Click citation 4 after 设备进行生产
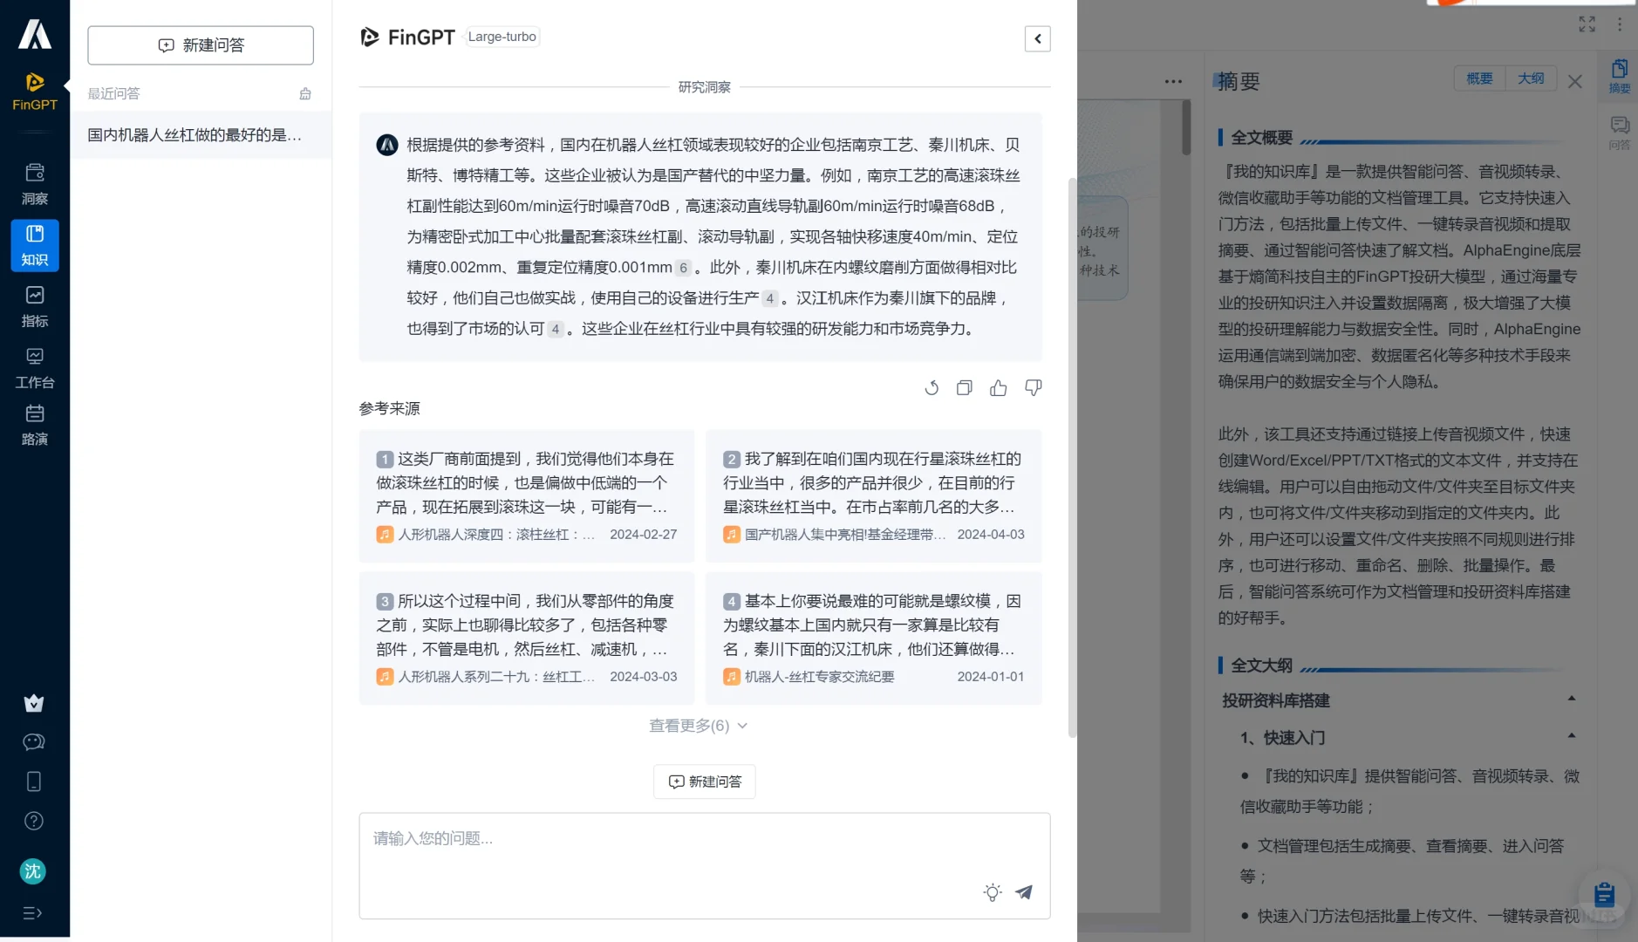 pyautogui.click(x=770, y=298)
